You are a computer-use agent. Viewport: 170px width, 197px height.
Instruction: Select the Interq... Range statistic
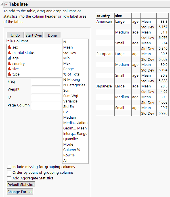point(75,133)
